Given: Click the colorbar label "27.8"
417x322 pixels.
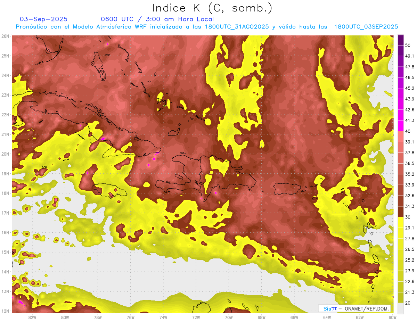Looking at the screenshot, I should coord(409,238).
